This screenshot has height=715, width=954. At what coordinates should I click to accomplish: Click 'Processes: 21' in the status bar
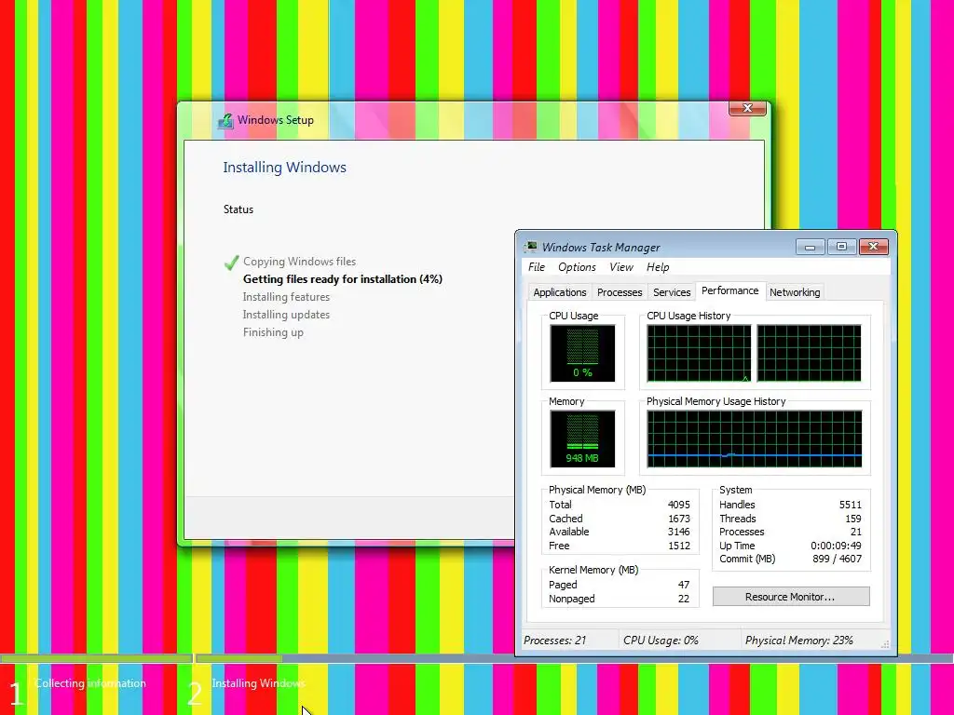coord(554,641)
